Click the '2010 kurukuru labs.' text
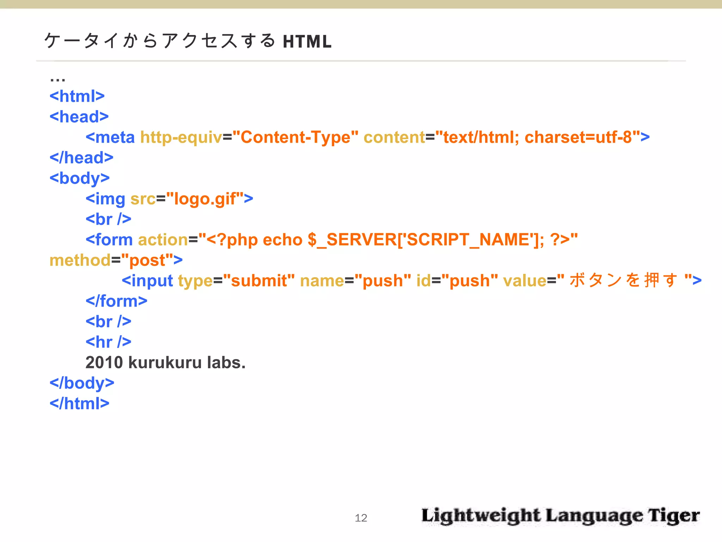This screenshot has height=542, width=722. [165, 362]
